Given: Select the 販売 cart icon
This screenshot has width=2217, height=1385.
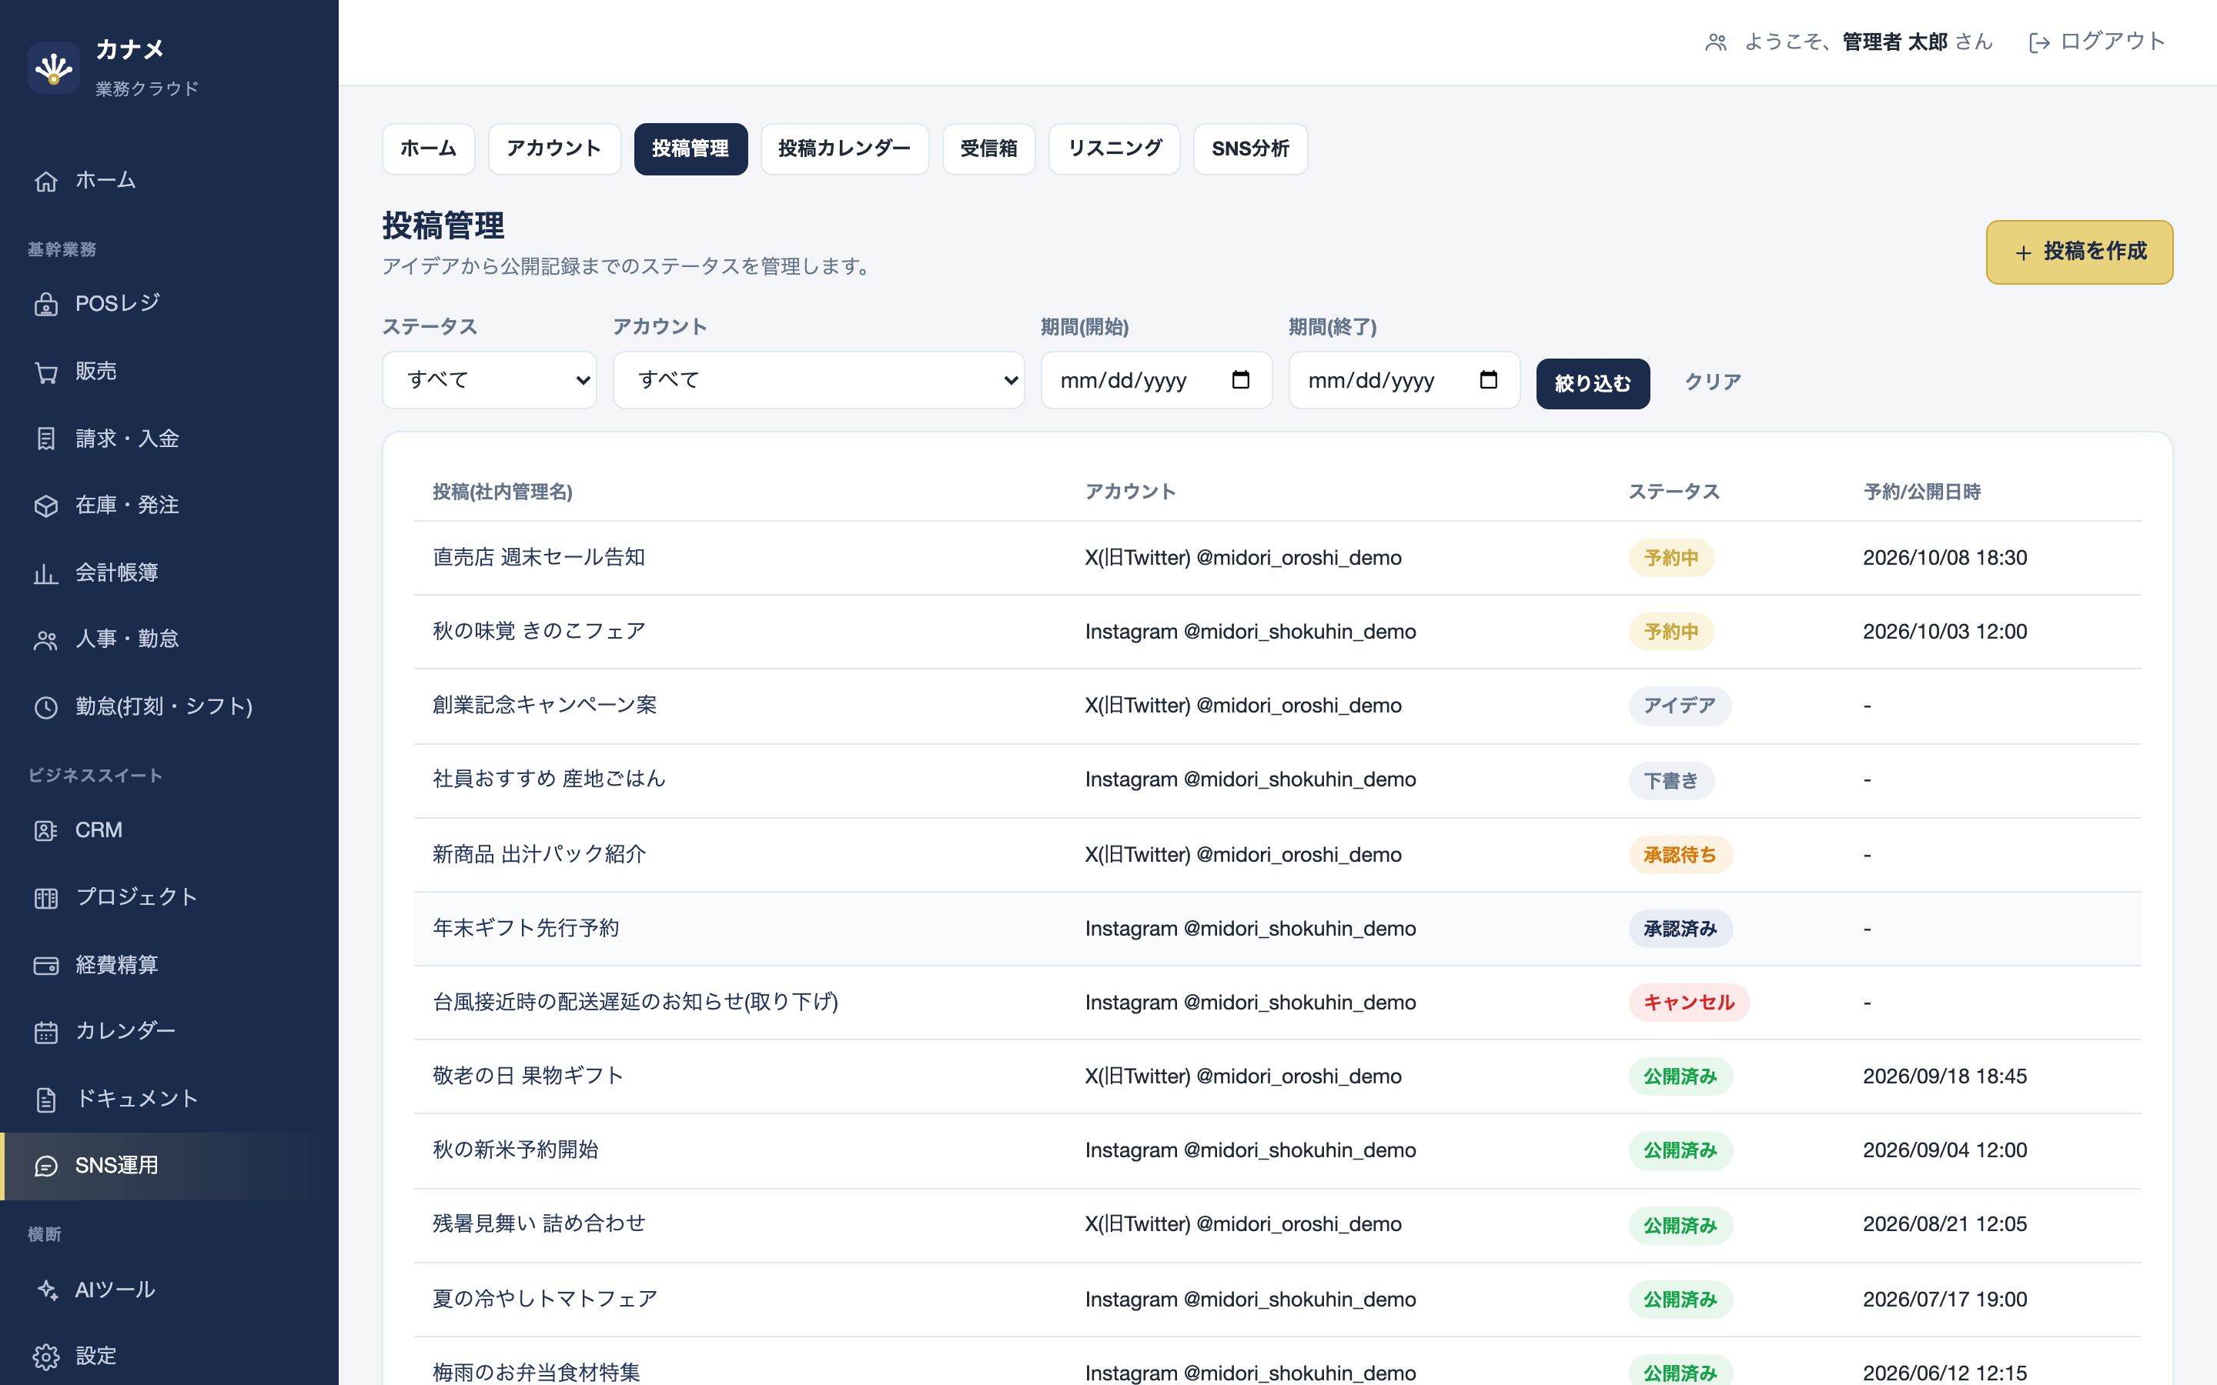Looking at the screenshot, I should point(46,372).
